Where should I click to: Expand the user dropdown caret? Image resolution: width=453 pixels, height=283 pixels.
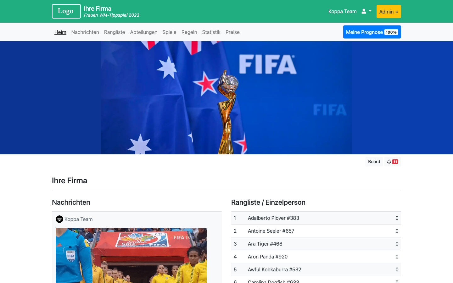tap(370, 11)
